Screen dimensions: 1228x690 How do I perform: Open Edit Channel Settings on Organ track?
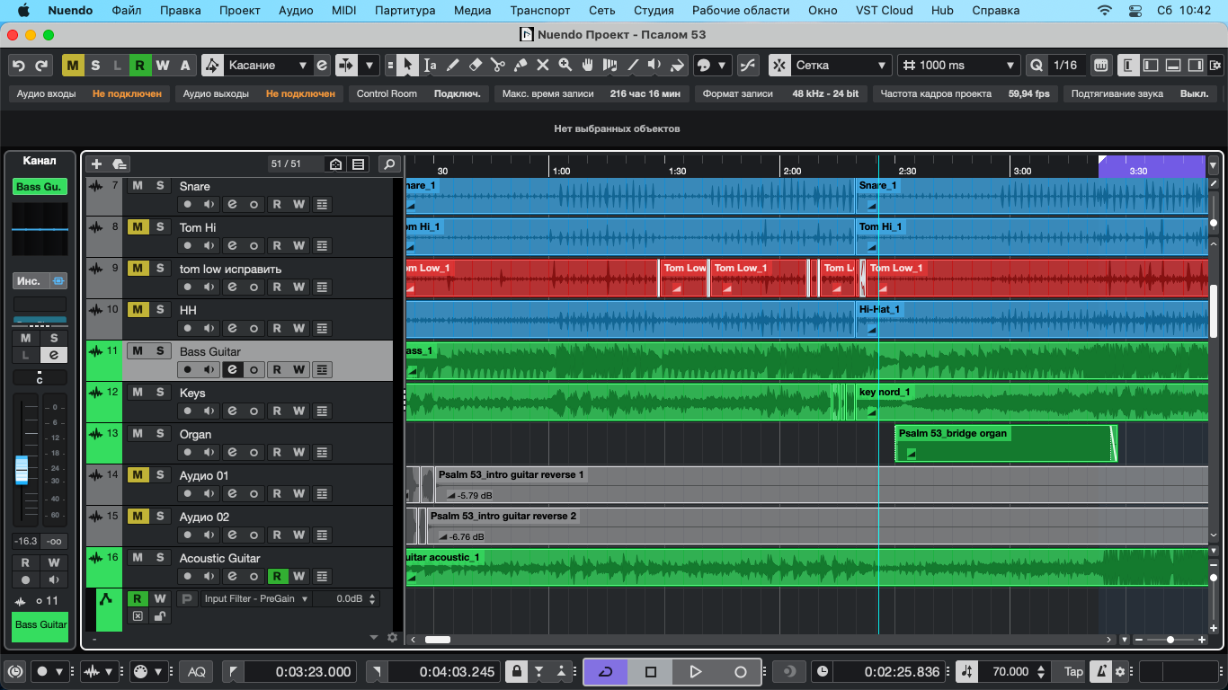pyautogui.click(x=232, y=452)
